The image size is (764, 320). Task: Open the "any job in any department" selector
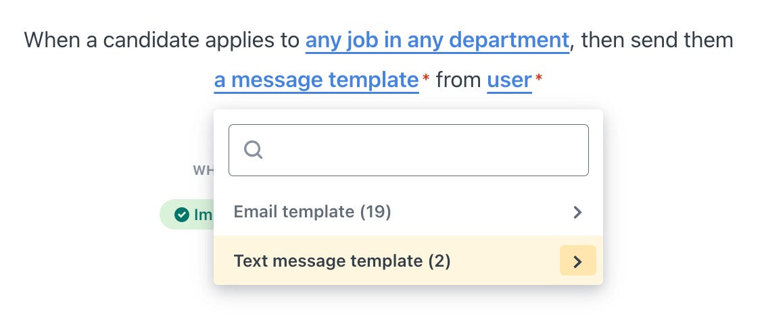coord(437,41)
